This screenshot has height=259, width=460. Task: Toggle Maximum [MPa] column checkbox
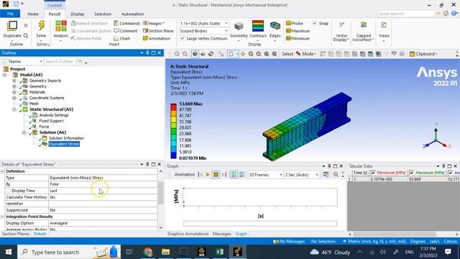(412, 173)
